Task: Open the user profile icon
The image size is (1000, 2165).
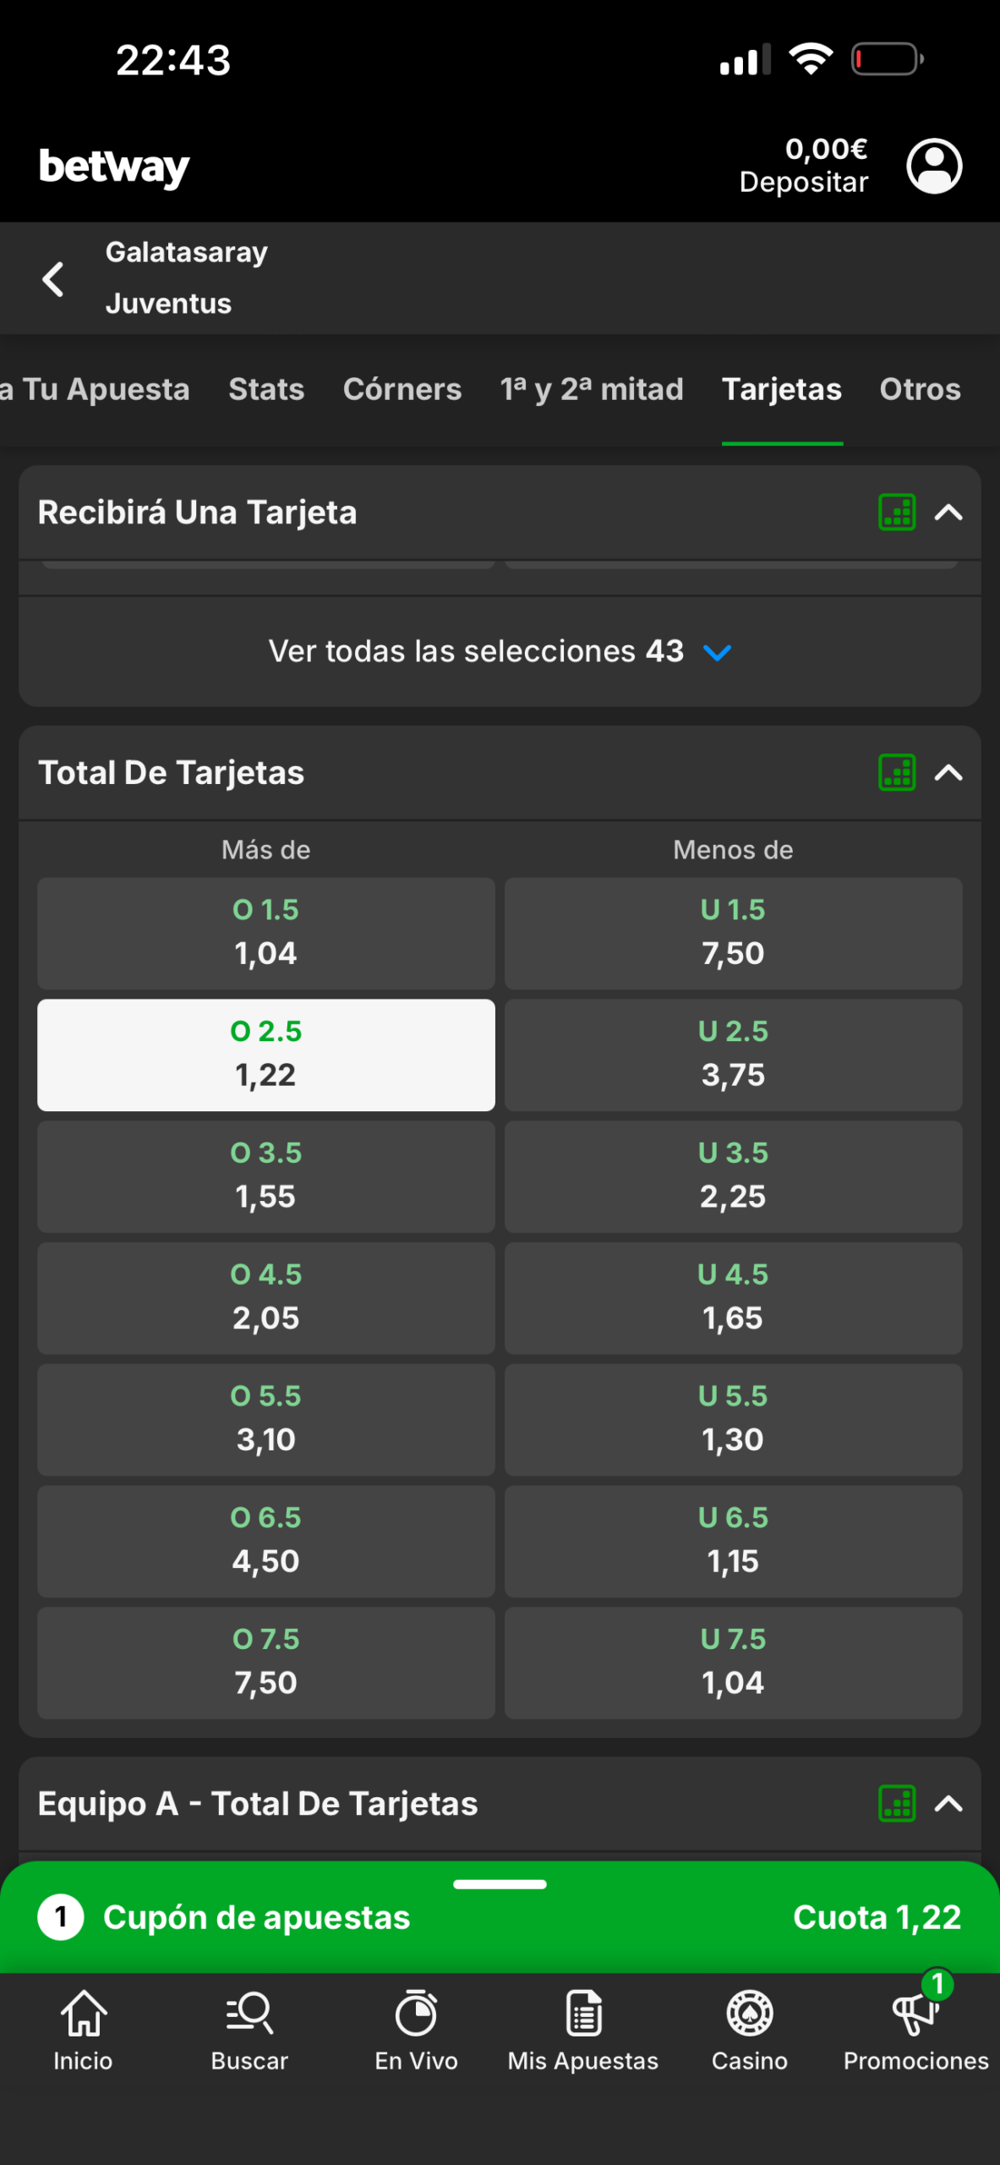Action: [933, 167]
